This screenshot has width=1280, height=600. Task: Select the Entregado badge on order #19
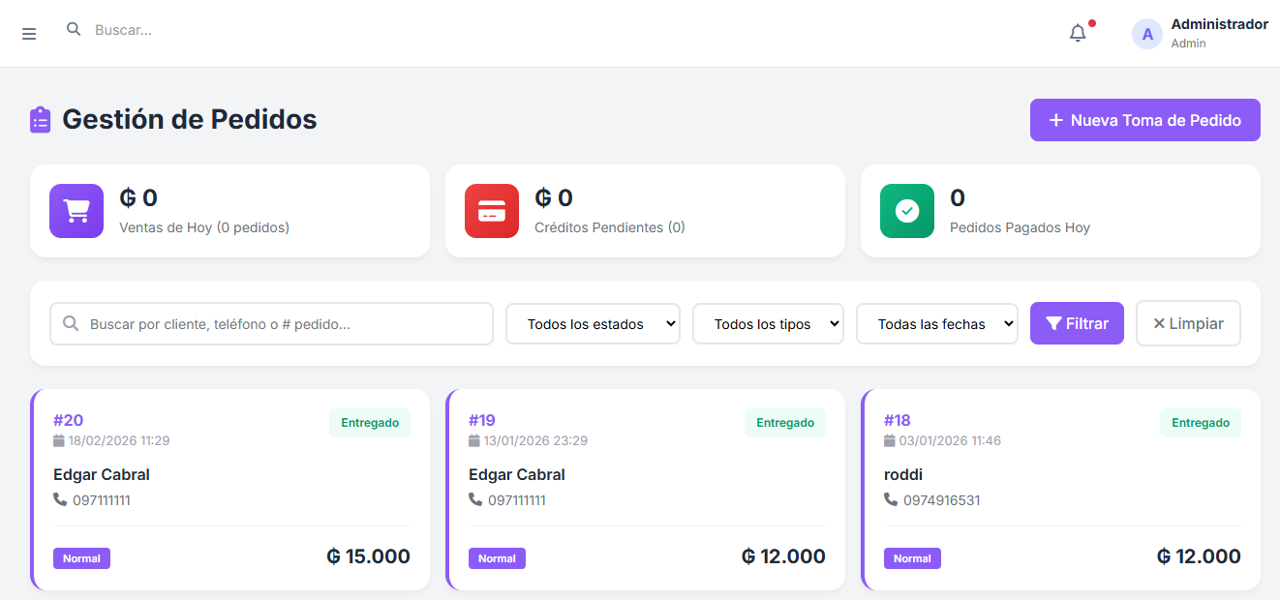click(x=785, y=423)
